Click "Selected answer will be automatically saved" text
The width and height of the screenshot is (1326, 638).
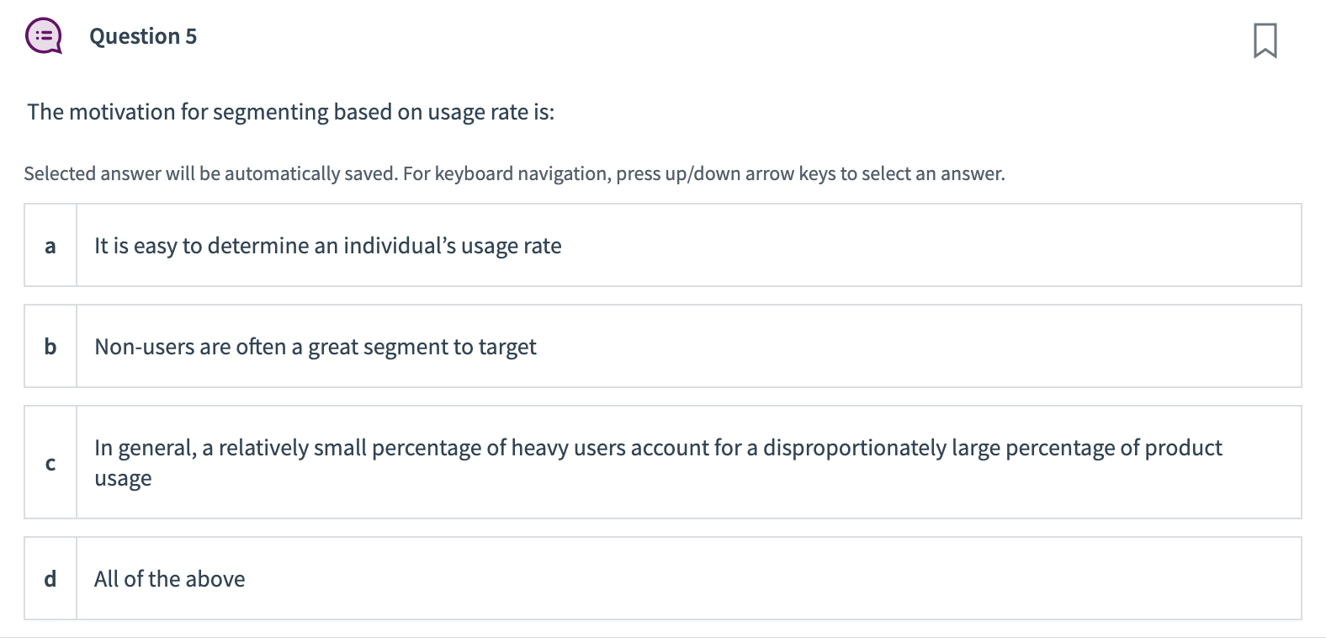[210, 173]
